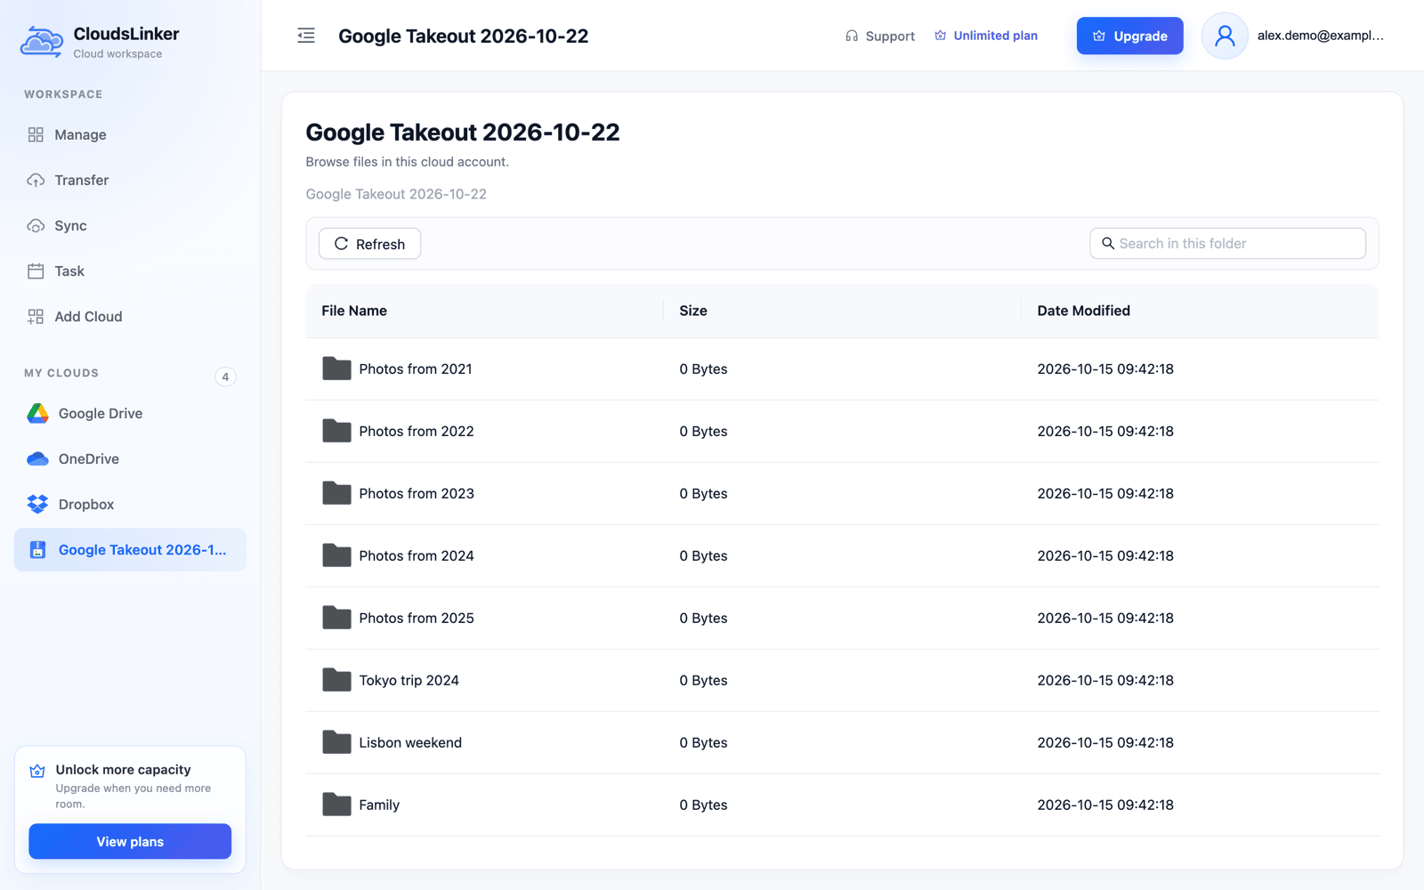Refresh the folder listing
Screen dimensions: 1424x890
(369, 244)
